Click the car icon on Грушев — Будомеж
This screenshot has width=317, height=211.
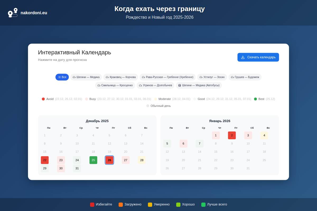tap(232, 77)
